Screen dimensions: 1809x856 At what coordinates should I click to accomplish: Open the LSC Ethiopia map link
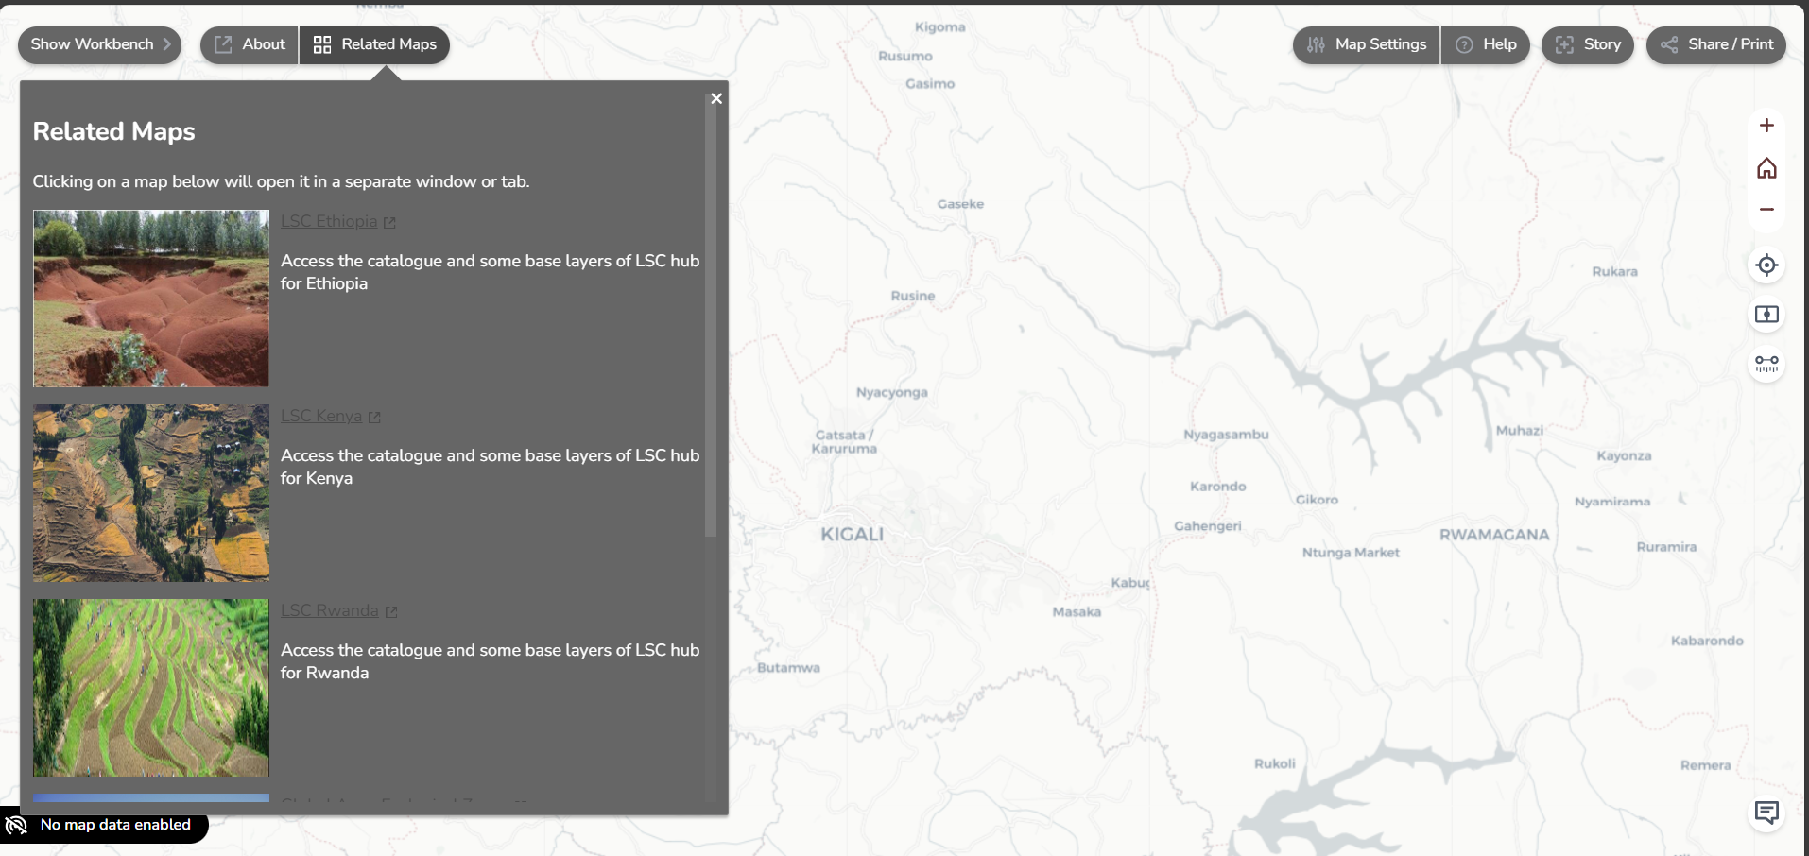(329, 221)
